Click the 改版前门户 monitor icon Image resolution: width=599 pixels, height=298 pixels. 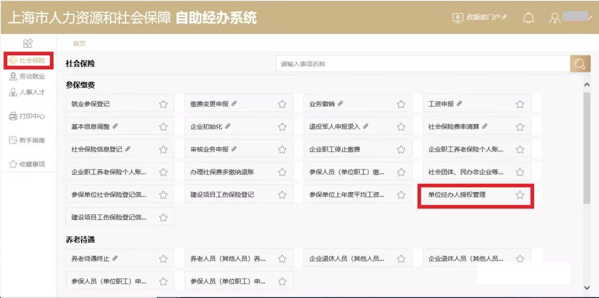click(x=458, y=18)
